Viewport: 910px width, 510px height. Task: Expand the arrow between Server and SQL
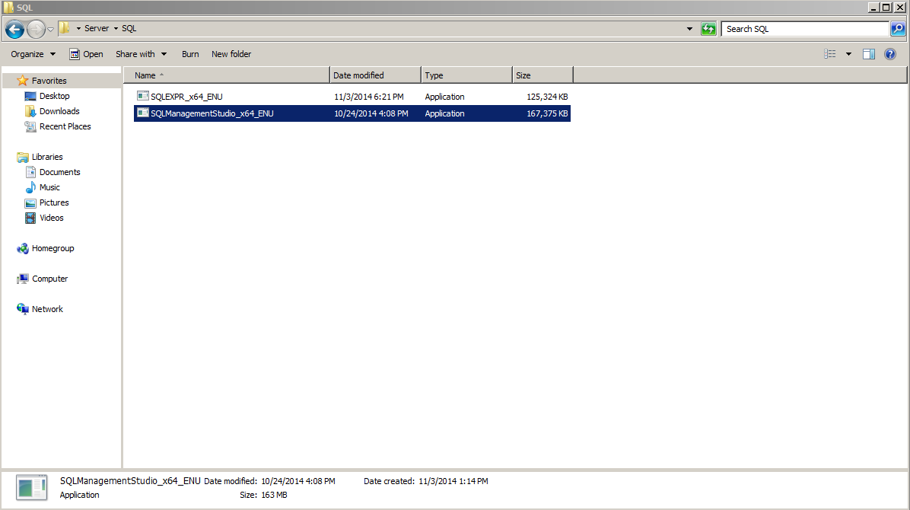pyautogui.click(x=116, y=28)
